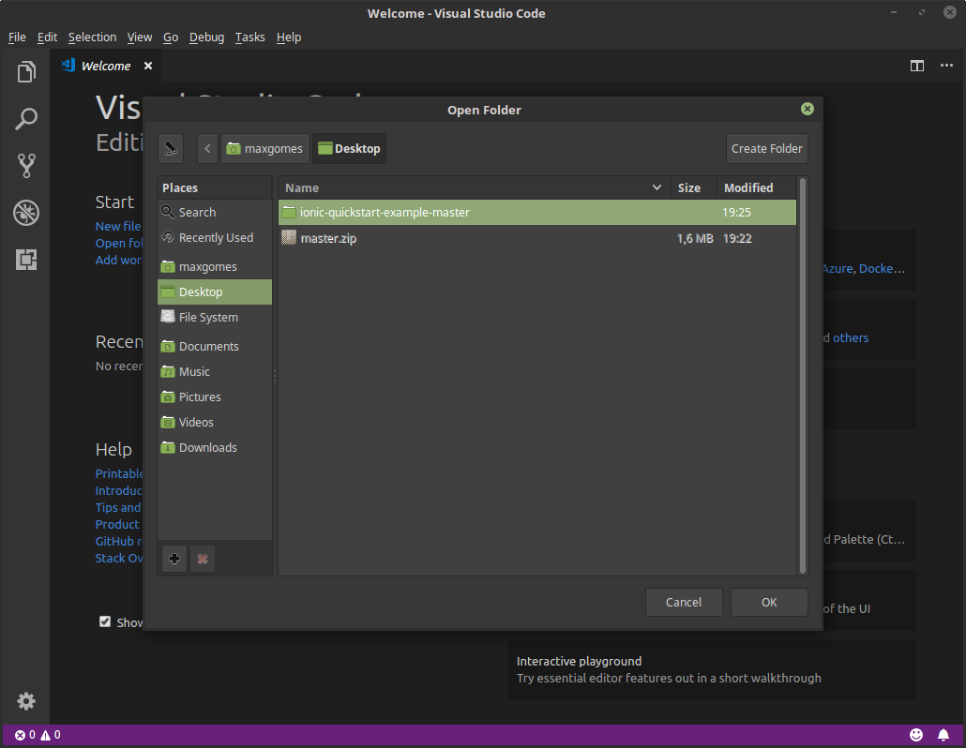Click the errors count status bar icon

(x=24, y=735)
